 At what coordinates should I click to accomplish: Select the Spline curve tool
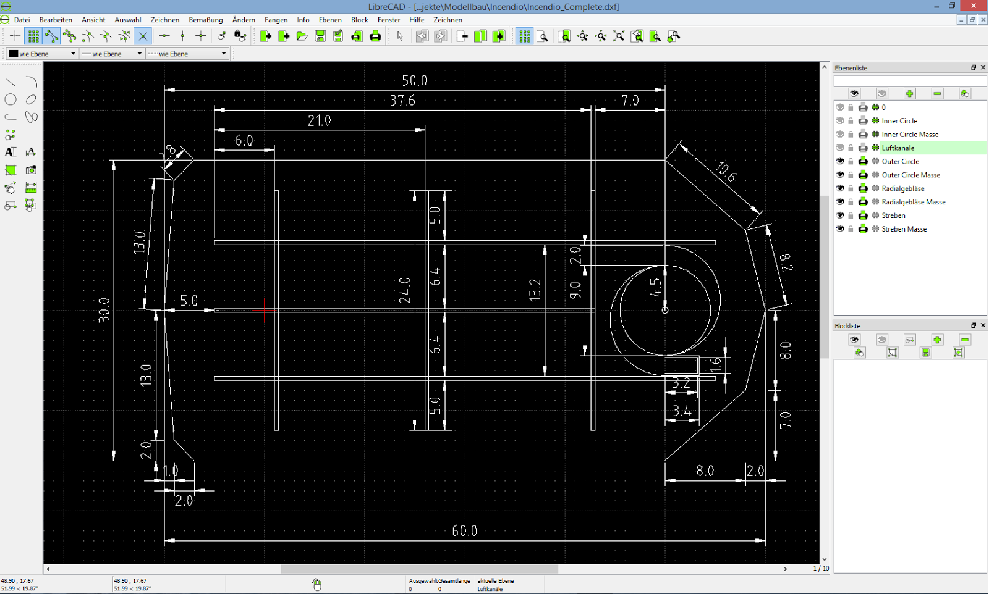31,117
